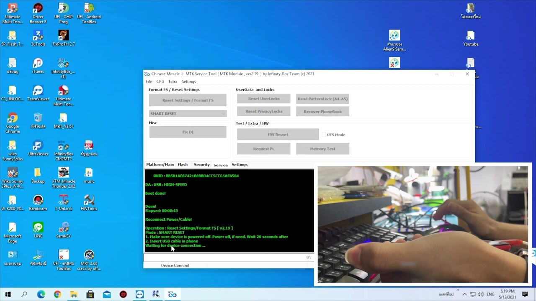Click 'Waiting for device connection' log line
The image size is (536, 301).
tap(175, 245)
